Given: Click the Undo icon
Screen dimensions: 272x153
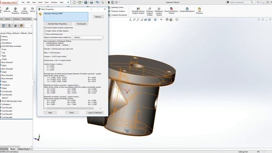Looking at the screenshot, I should coord(97,3).
